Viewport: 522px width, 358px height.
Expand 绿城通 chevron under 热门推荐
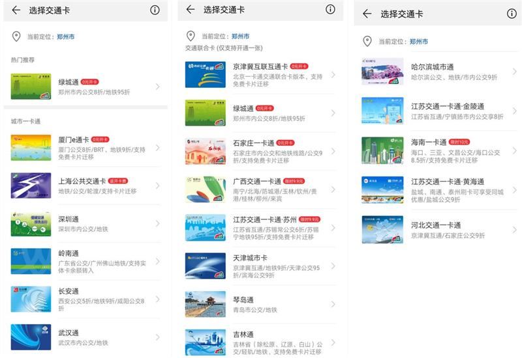157,87
